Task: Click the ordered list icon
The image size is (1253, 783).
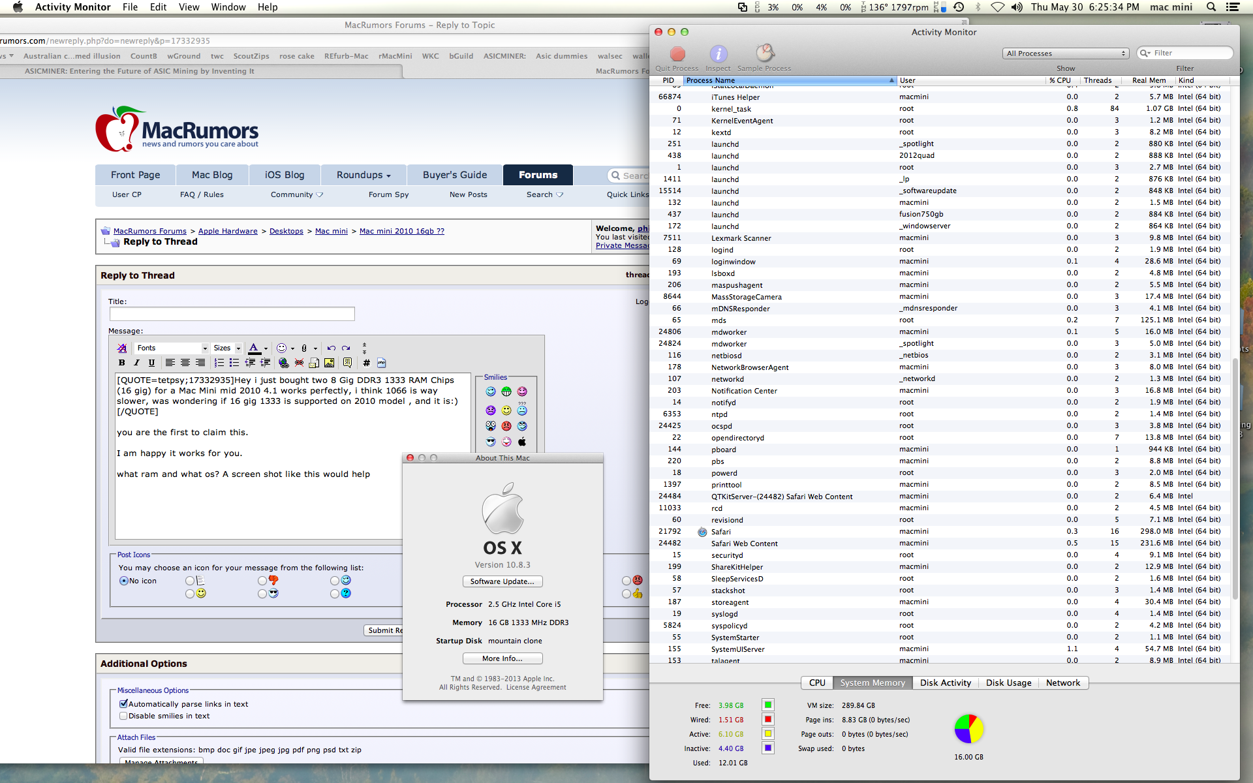Action: pyautogui.click(x=219, y=363)
